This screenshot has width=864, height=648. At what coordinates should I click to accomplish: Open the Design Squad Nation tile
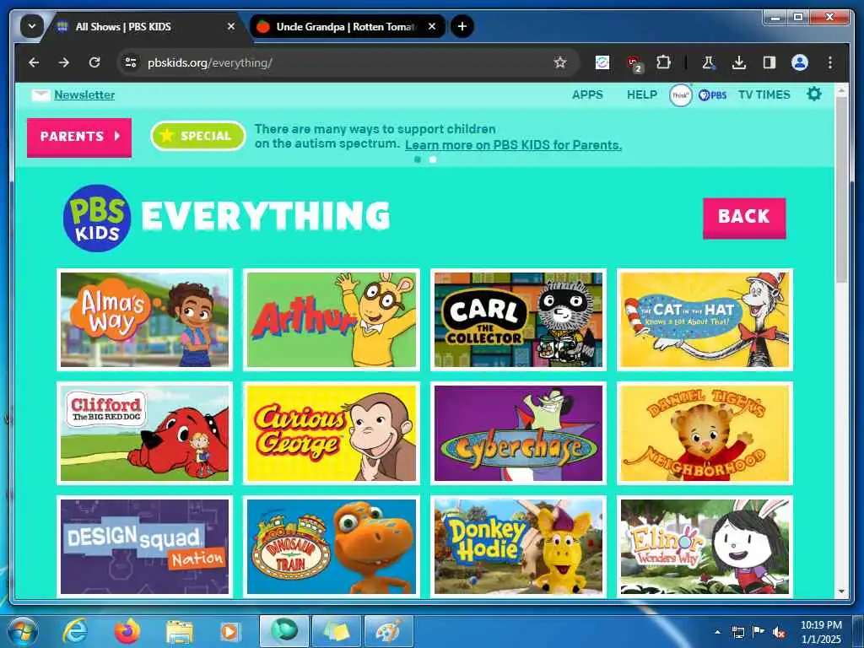[144, 547]
